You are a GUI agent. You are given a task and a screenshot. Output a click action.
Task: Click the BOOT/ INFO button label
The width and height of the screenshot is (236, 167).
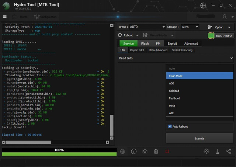(x=224, y=36)
